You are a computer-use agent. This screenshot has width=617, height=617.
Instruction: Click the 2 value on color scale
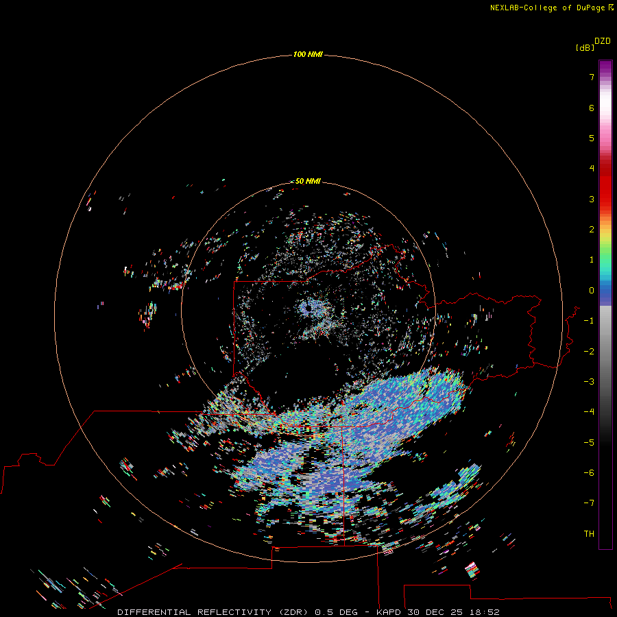pyautogui.click(x=592, y=230)
